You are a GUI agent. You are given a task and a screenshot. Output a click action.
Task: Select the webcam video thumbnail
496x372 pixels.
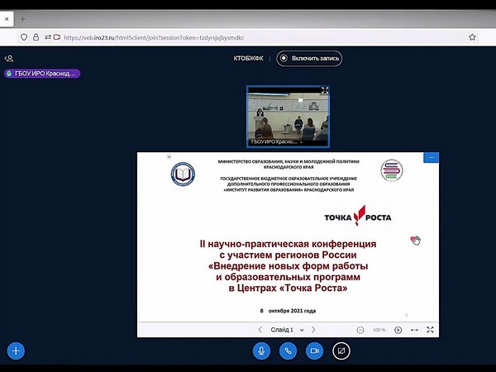click(x=288, y=117)
